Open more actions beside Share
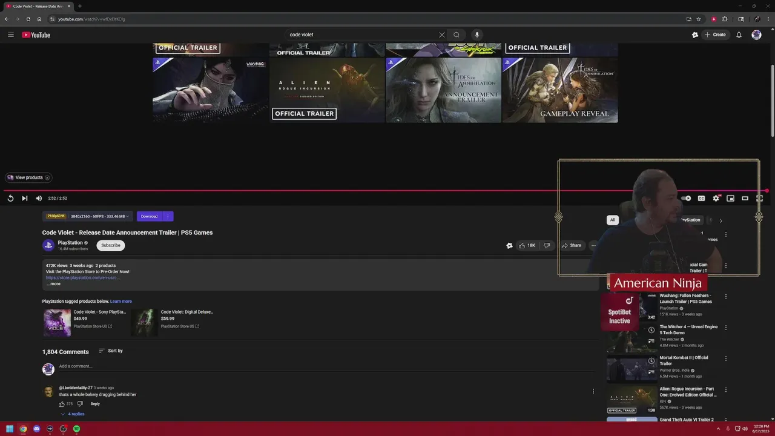 pos(593,245)
